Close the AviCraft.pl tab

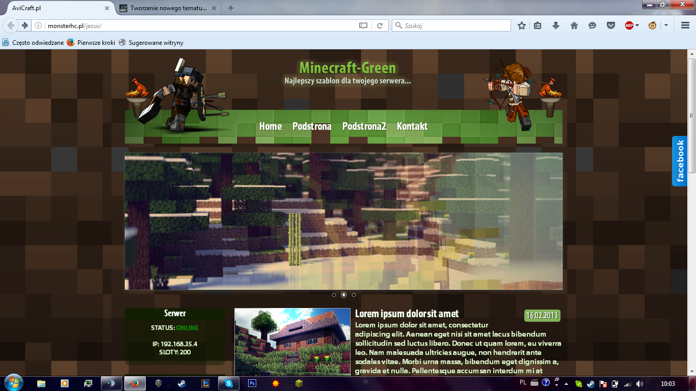[107, 8]
